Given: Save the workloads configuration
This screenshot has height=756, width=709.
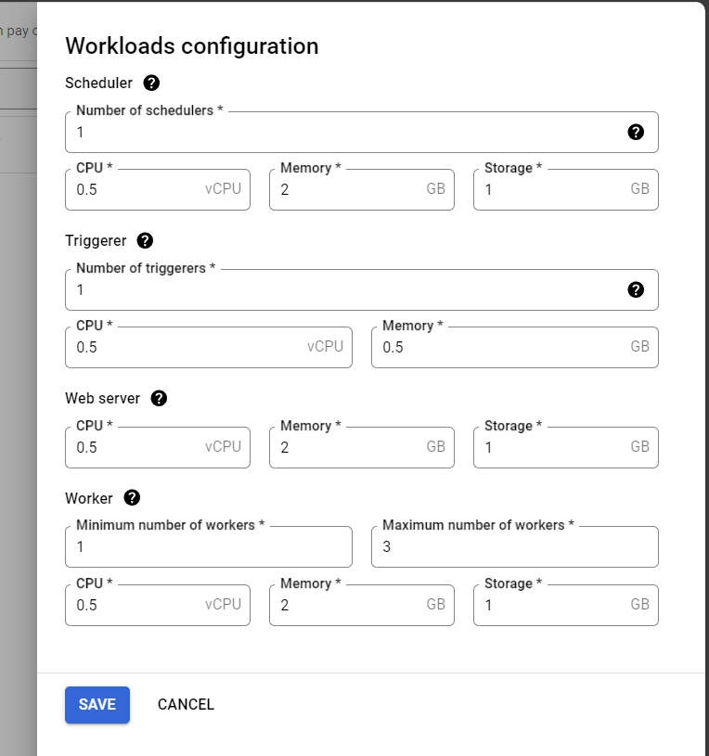Looking at the screenshot, I should 97,705.
